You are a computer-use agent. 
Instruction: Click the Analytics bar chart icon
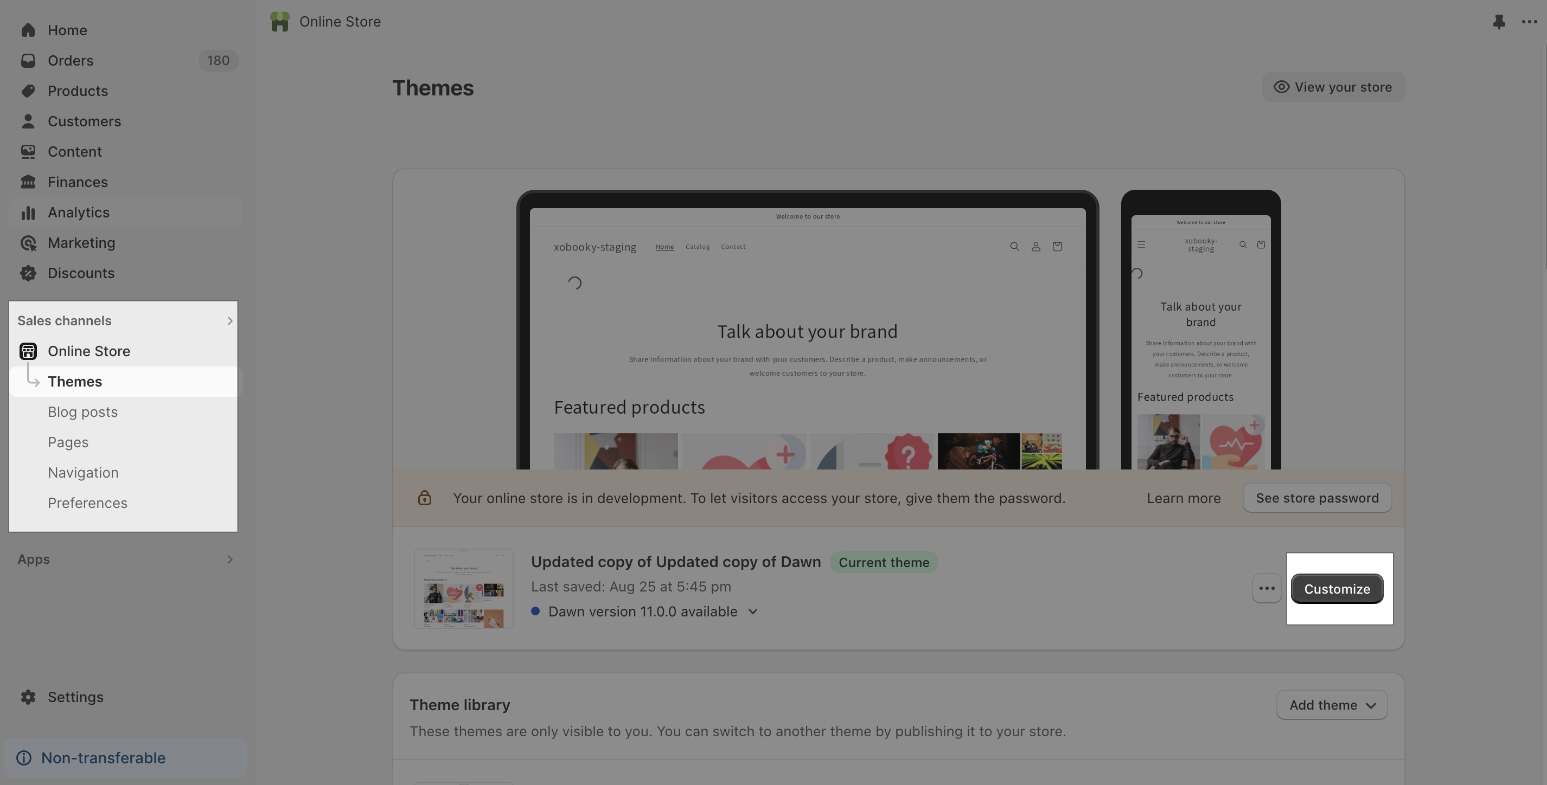coord(28,213)
